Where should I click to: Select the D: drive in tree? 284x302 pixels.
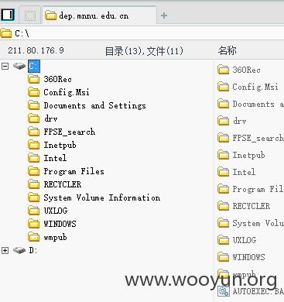click(x=33, y=250)
